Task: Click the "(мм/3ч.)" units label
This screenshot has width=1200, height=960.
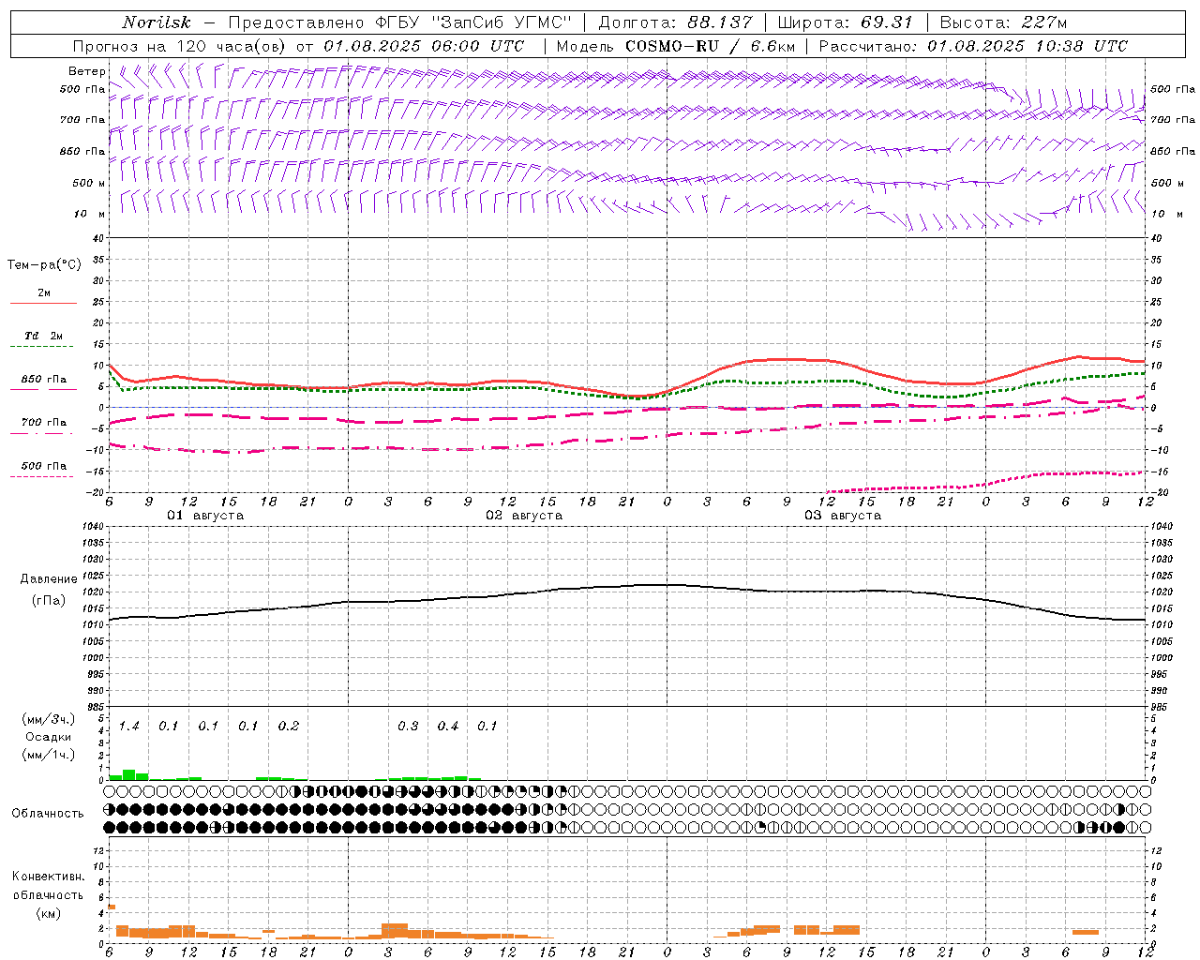Action: 48,720
